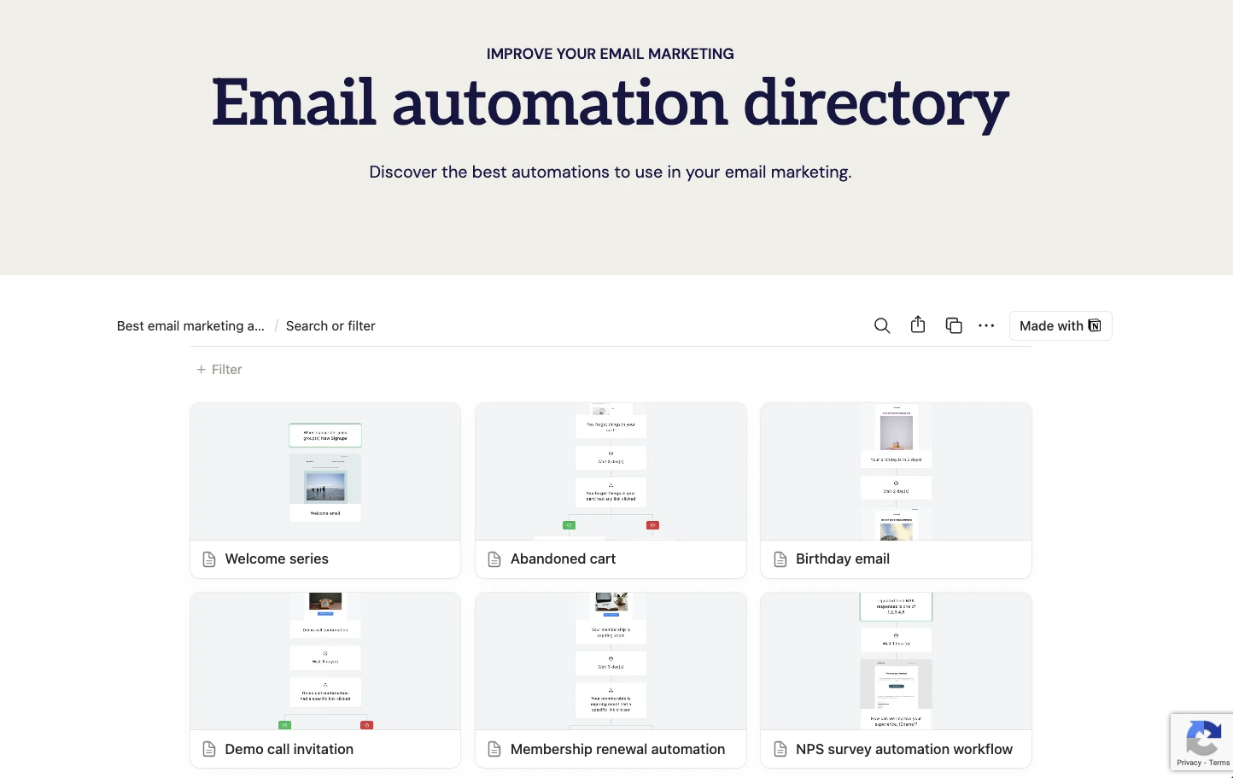Click the page icon next to Abandoned cart
The width and height of the screenshot is (1233, 778).
point(494,559)
